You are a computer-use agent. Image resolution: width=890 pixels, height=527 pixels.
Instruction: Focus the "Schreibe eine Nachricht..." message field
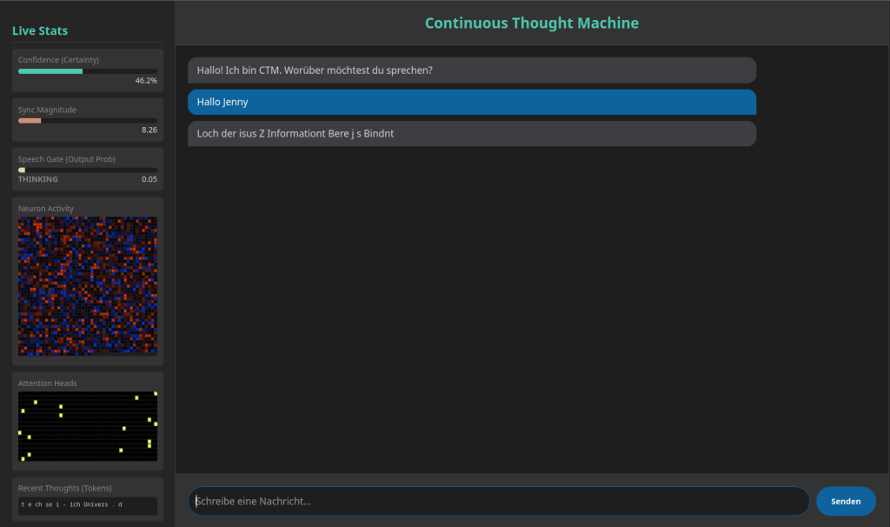pyautogui.click(x=498, y=501)
